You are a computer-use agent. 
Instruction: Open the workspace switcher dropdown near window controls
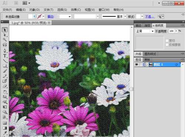[159, 3]
